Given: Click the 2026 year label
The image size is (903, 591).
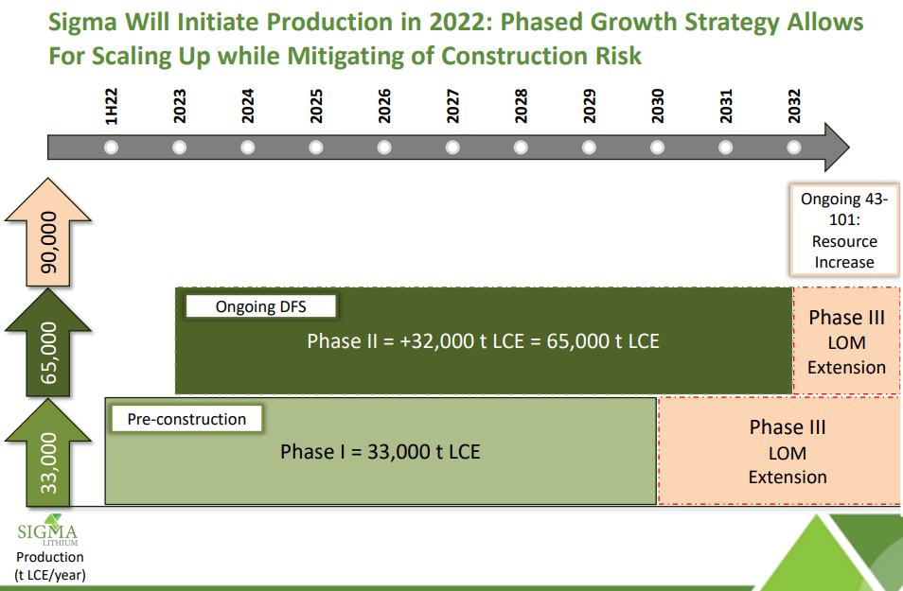Looking at the screenshot, I should [384, 107].
